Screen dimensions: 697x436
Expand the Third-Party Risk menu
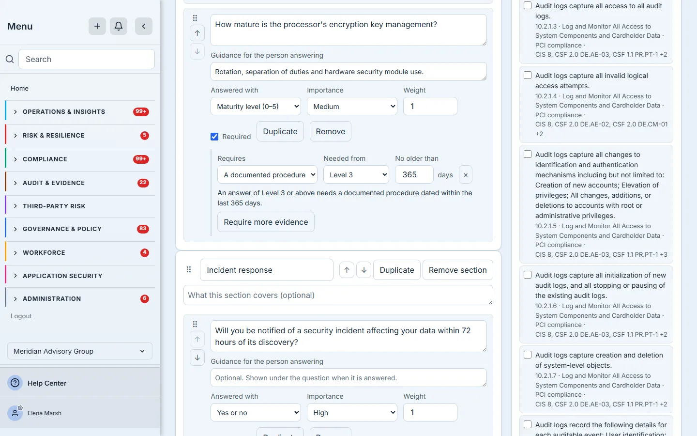(80, 206)
